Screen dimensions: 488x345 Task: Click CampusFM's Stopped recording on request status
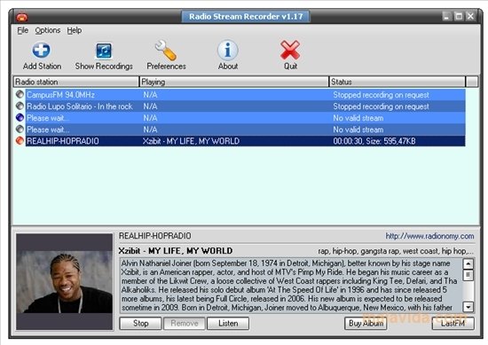tap(381, 95)
